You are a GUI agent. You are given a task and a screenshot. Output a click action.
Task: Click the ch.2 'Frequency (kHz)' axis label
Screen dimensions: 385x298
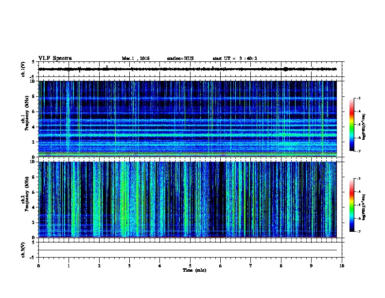click(27, 194)
